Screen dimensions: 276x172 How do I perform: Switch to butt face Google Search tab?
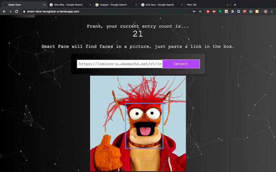coord(162,5)
